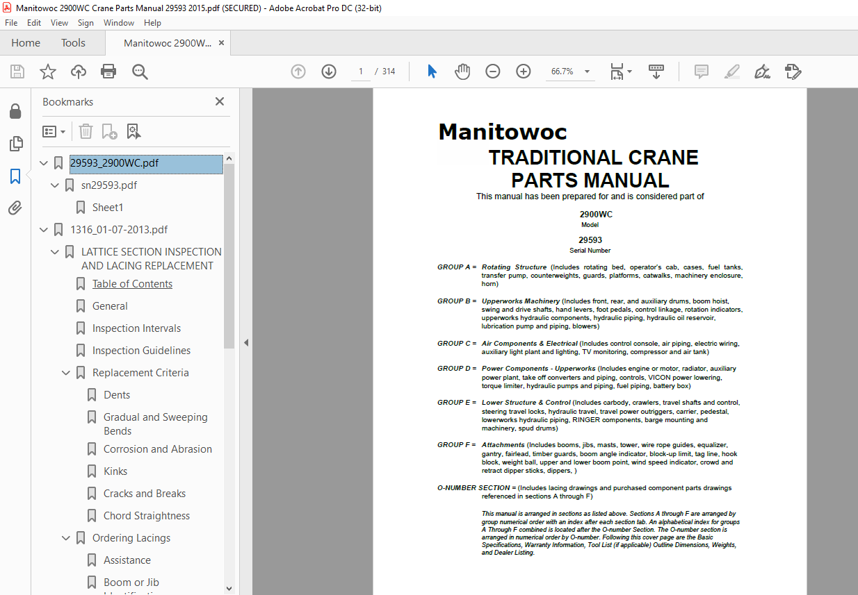Screen dimensions: 858x595
Task: Open fit page options dropdown arrow
Action: pyautogui.click(x=630, y=72)
